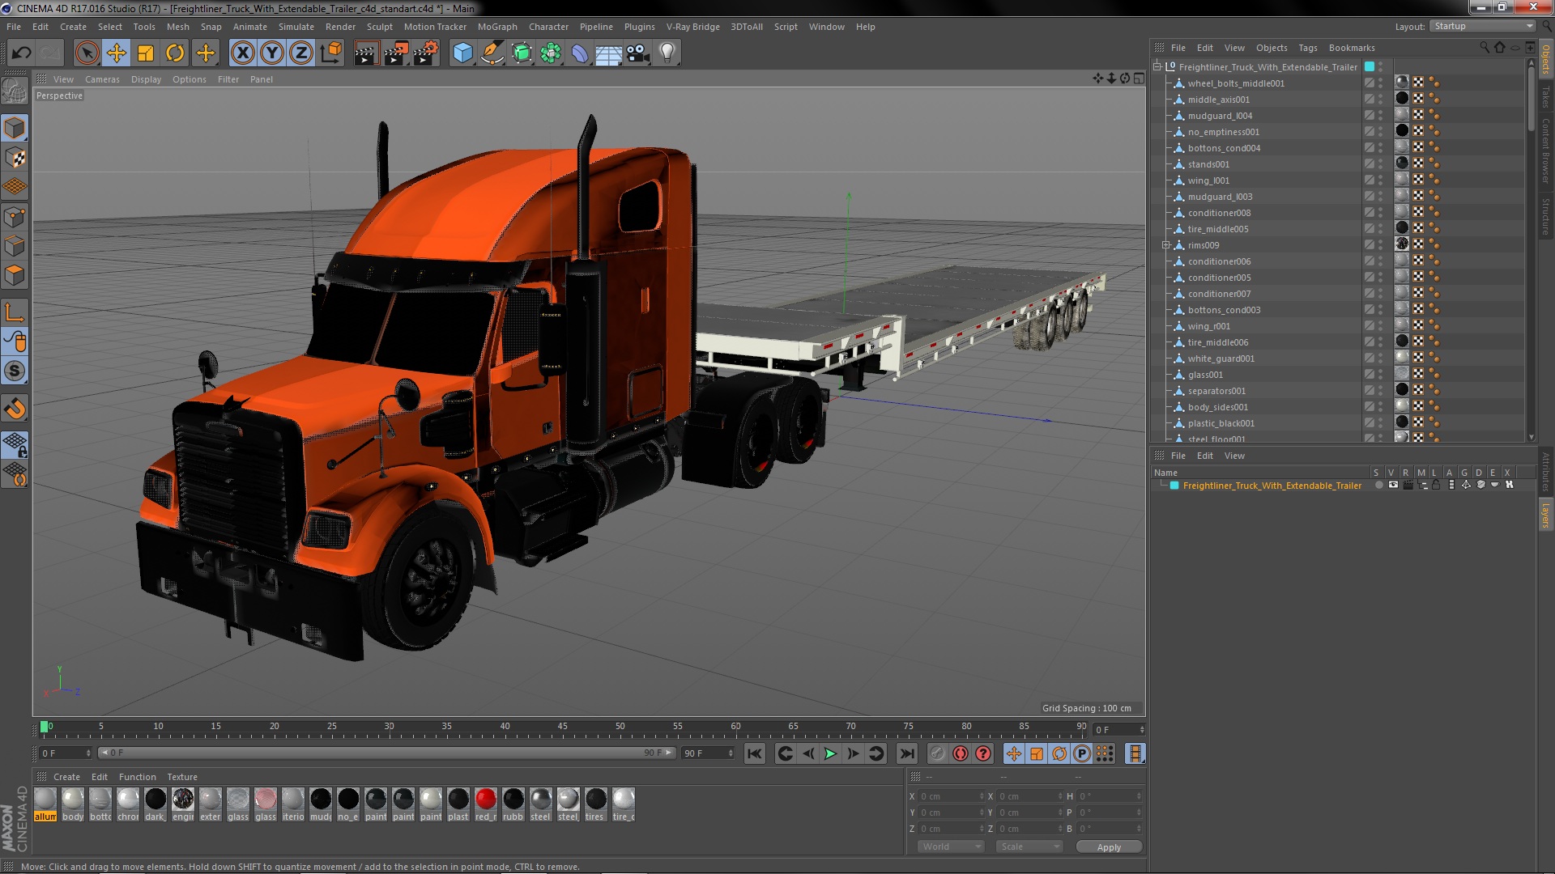The height and width of the screenshot is (874, 1555).
Task: Open the Scale mode dropdown
Action: click(x=1029, y=846)
